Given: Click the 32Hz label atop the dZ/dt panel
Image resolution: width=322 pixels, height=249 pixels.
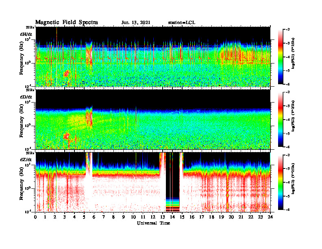Looking at the screenshot, I should pyautogui.click(x=30, y=153).
